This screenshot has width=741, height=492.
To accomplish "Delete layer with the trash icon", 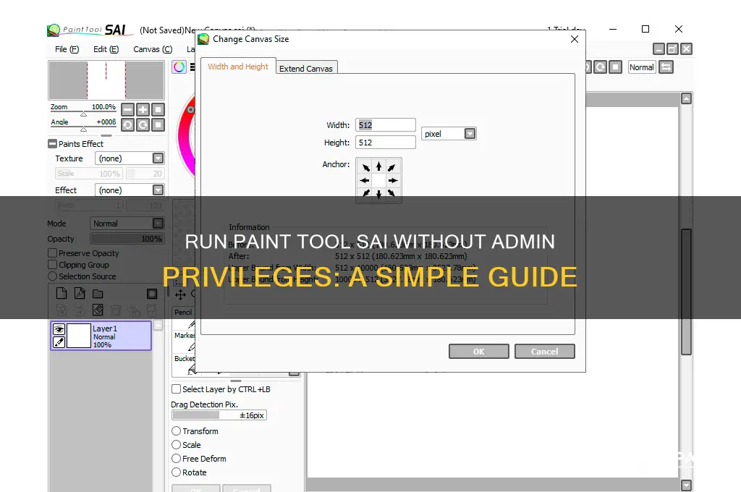I will click(x=116, y=310).
